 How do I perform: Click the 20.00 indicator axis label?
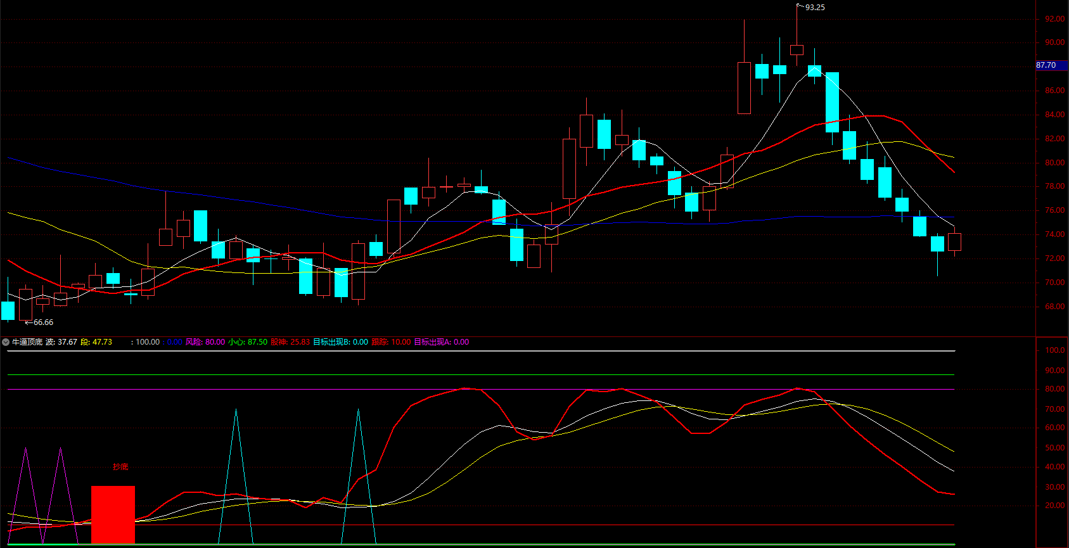click(1055, 506)
